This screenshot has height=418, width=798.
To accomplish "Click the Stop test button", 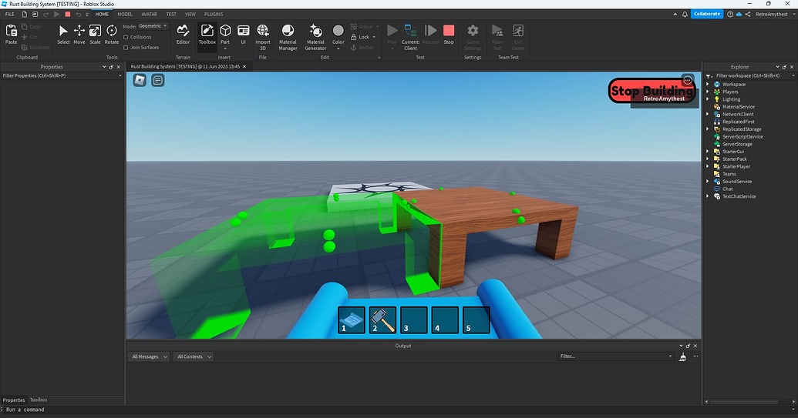I will pyautogui.click(x=449, y=34).
